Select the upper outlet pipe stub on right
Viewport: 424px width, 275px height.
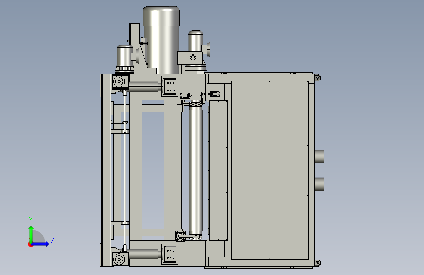pyautogui.click(x=319, y=157)
